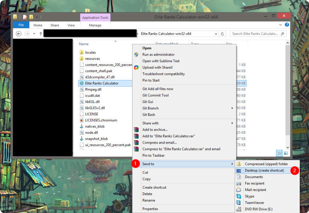Expand the Git Branch submenu
The image size is (309, 213).
click(184, 108)
